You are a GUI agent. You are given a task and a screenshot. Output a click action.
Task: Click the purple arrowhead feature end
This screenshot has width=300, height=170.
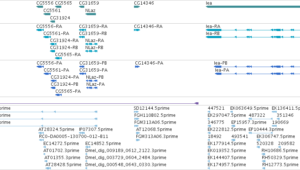tap(196, 103)
